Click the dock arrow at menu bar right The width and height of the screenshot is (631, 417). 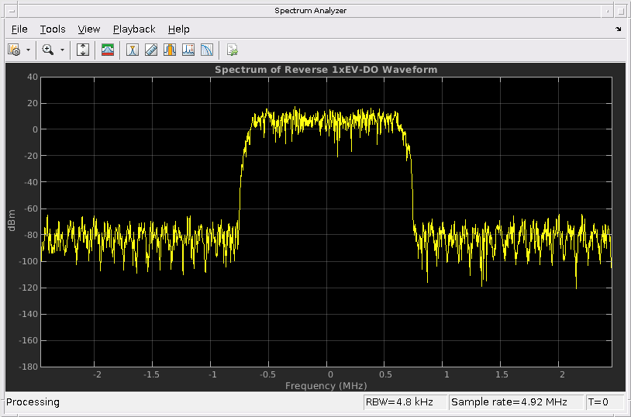coord(618,29)
